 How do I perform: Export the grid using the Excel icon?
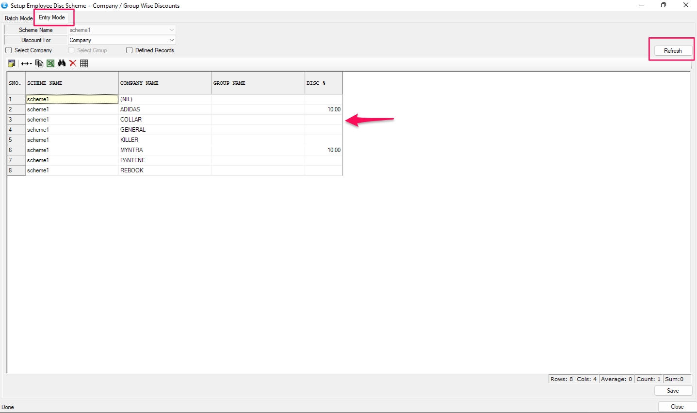click(x=50, y=63)
